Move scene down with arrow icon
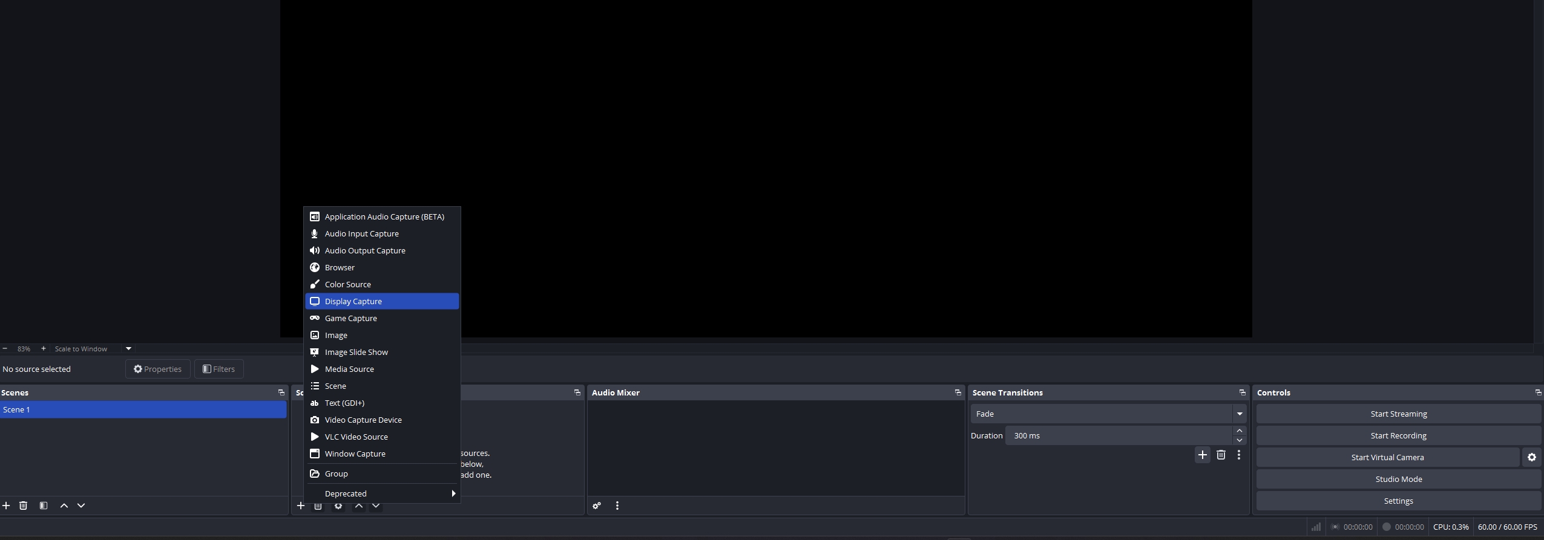 coord(81,506)
